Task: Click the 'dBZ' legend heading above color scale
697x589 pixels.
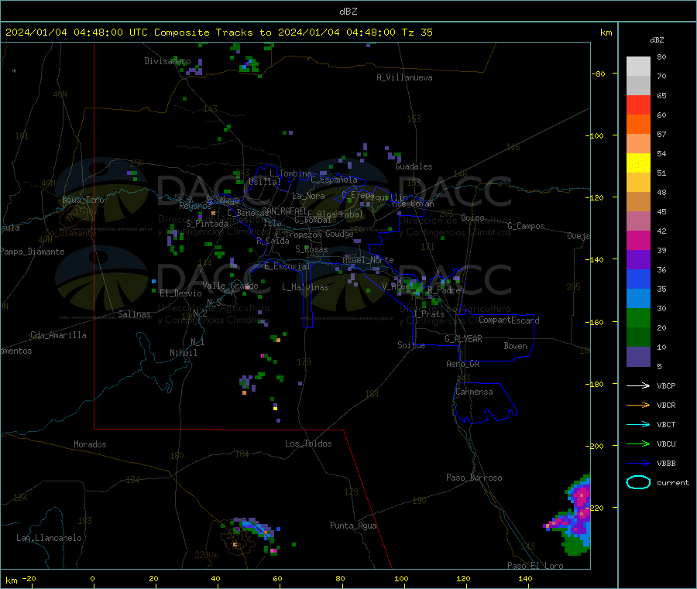Action: (x=657, y=40)
